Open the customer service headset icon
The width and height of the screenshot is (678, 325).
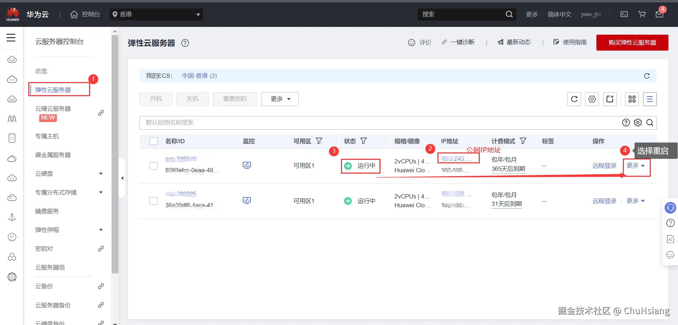coord(670,208)
